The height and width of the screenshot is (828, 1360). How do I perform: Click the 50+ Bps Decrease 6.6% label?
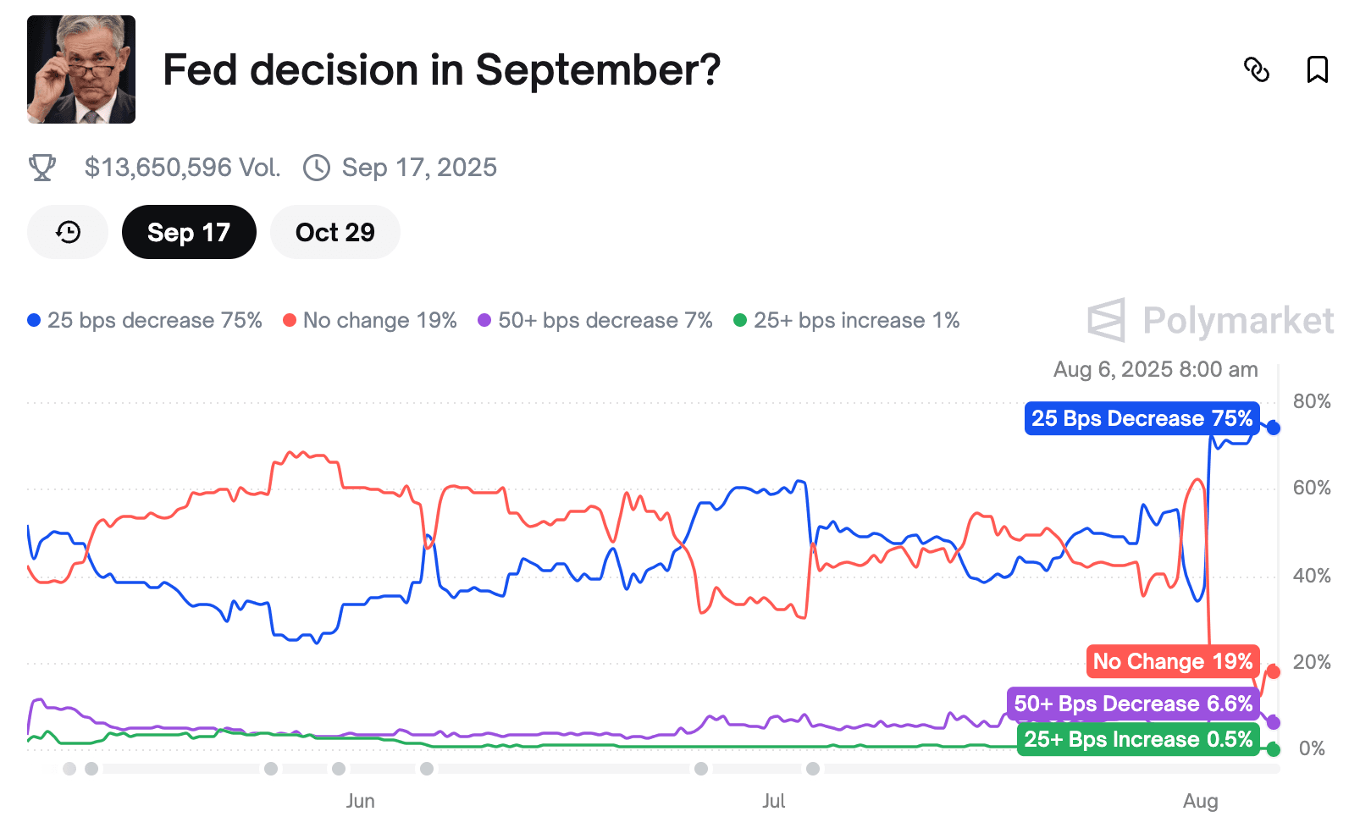pos(1133,704)
